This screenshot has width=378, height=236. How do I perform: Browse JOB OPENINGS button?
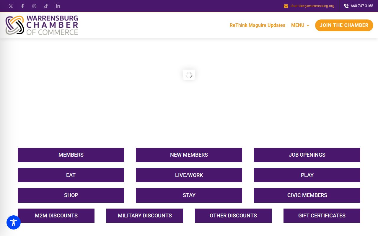[x=307, y=155]
